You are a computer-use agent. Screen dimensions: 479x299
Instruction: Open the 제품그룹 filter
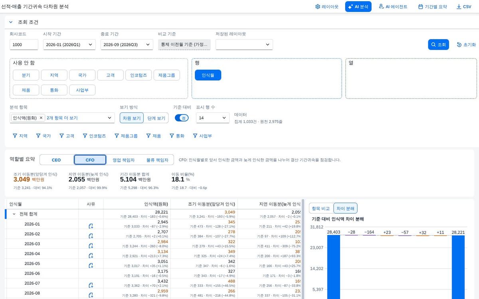[126, 136]
